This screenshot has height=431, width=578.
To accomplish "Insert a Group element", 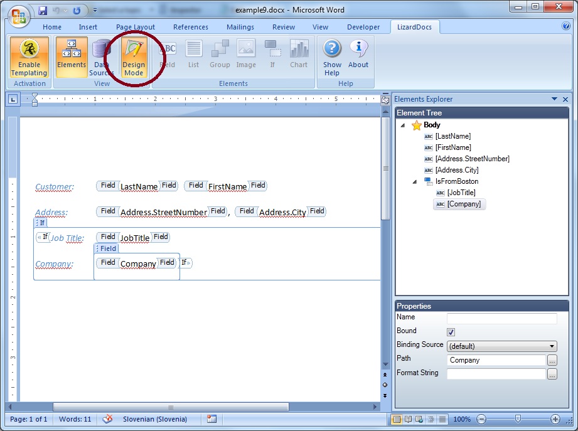I will coord(220,54).
